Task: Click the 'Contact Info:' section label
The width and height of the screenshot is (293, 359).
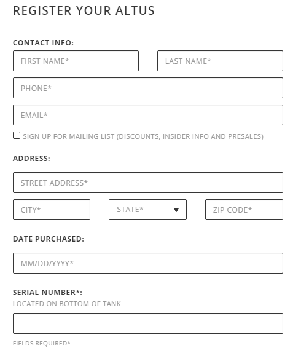Action: point(43,43)
